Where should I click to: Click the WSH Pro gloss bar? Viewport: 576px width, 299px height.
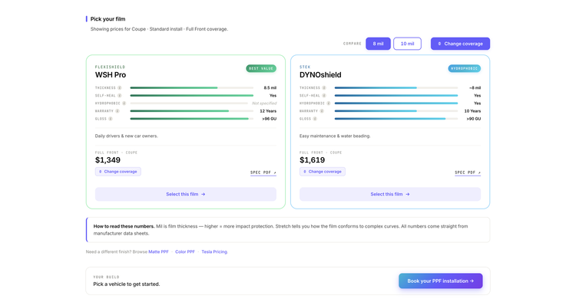(192, 119)
